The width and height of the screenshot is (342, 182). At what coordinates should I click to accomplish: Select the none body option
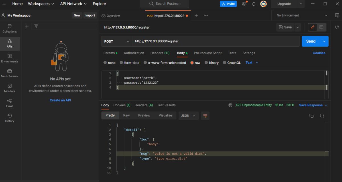point(109,63)
